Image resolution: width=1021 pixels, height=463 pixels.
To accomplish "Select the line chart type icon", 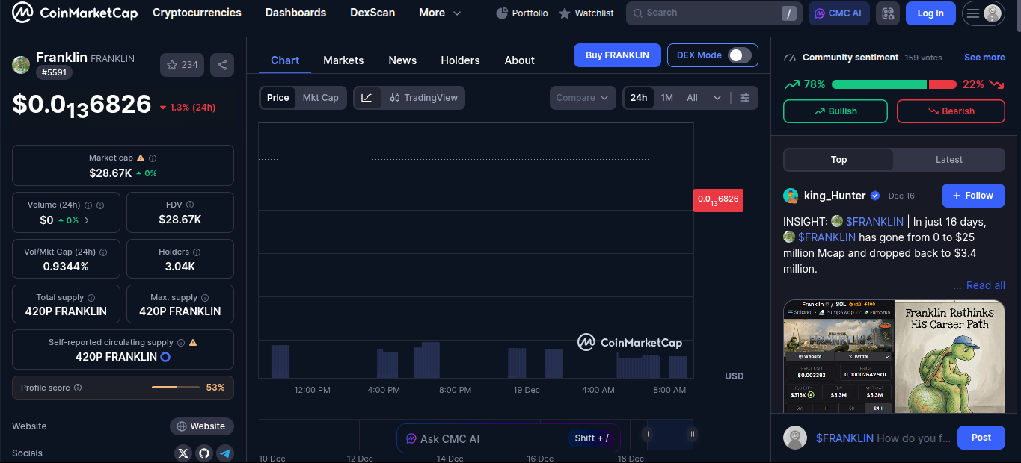I will pyautogui.click(x=367, y=98).
